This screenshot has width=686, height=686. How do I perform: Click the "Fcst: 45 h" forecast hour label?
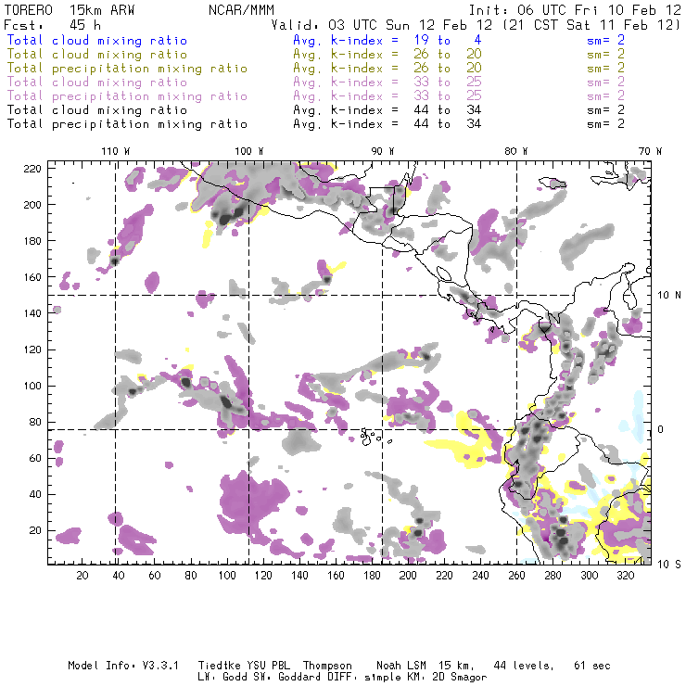coord(53,25)
